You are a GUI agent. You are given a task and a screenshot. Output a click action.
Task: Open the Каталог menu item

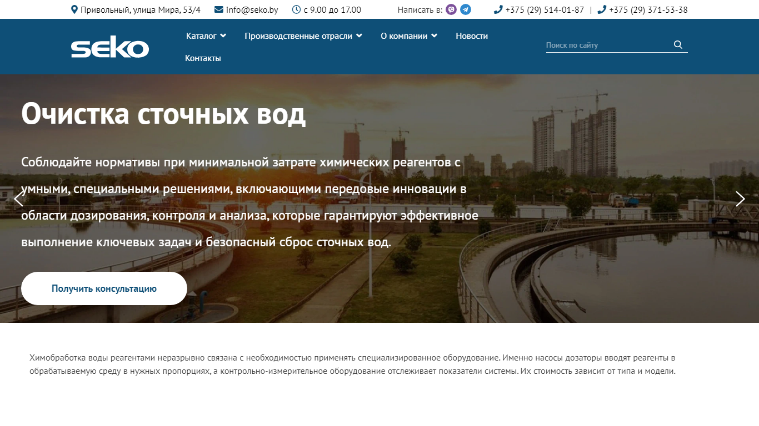click(x=201, y=35)
